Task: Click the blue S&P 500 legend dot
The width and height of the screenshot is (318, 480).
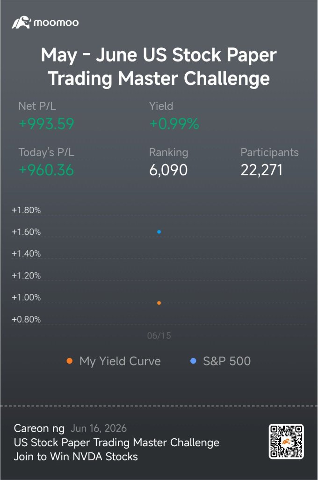Action: 193,361
